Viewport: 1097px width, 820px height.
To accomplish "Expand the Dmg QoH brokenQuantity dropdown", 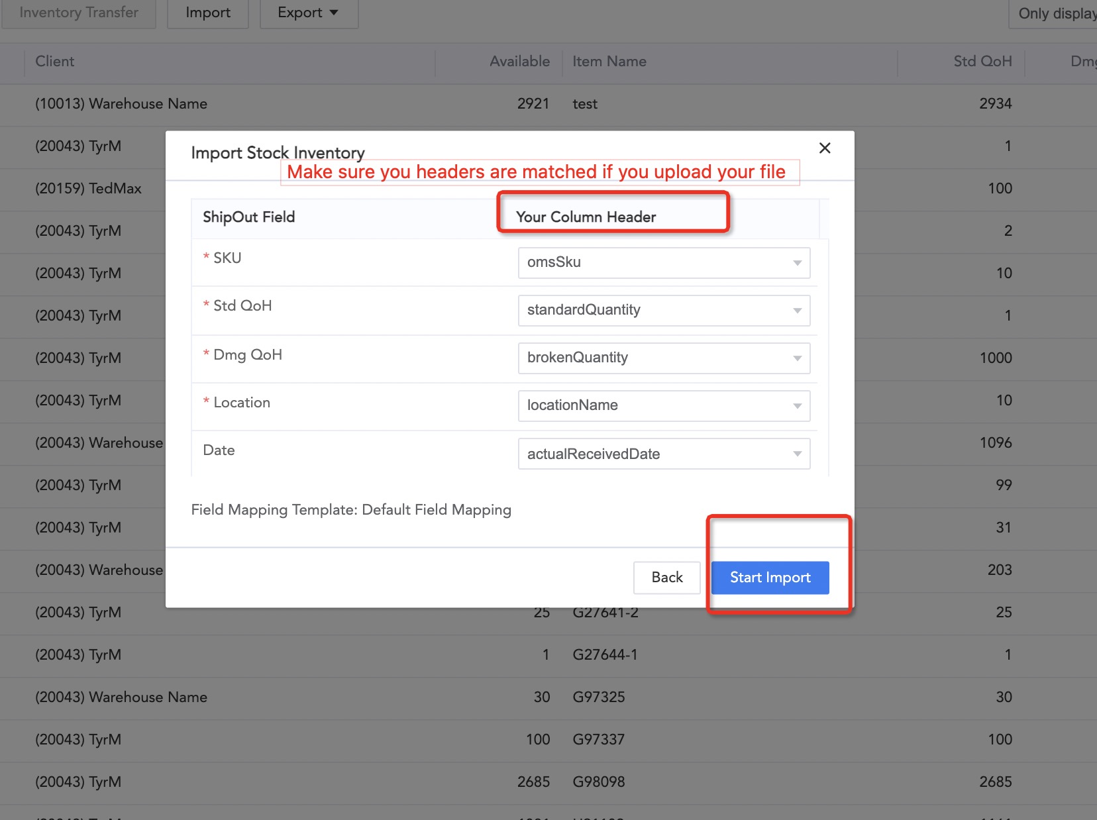I will coord(664,358).
